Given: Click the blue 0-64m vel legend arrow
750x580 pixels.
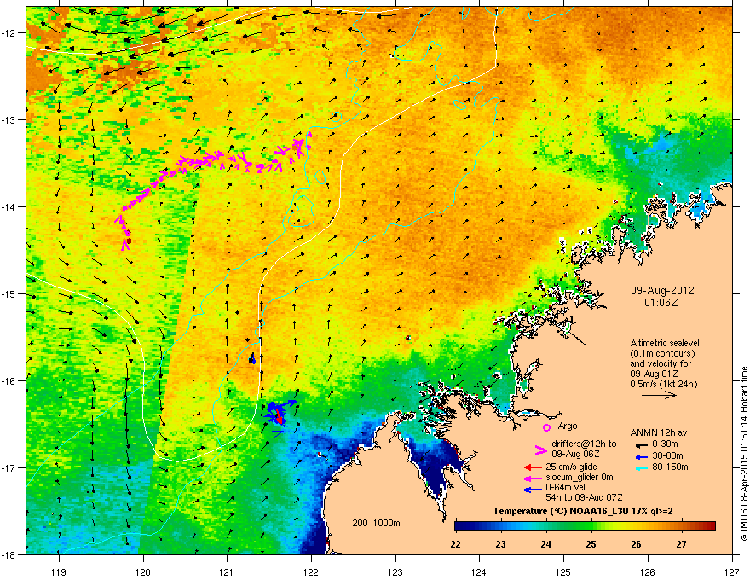Looking at the screenshot, I should pos(533,489).
